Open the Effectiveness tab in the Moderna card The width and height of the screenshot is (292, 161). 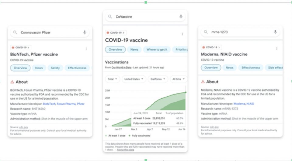(x=251, y=67)
